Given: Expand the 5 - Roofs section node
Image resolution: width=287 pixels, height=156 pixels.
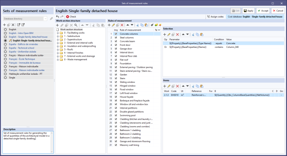Looking at the screenshot, I should [58, 50].
